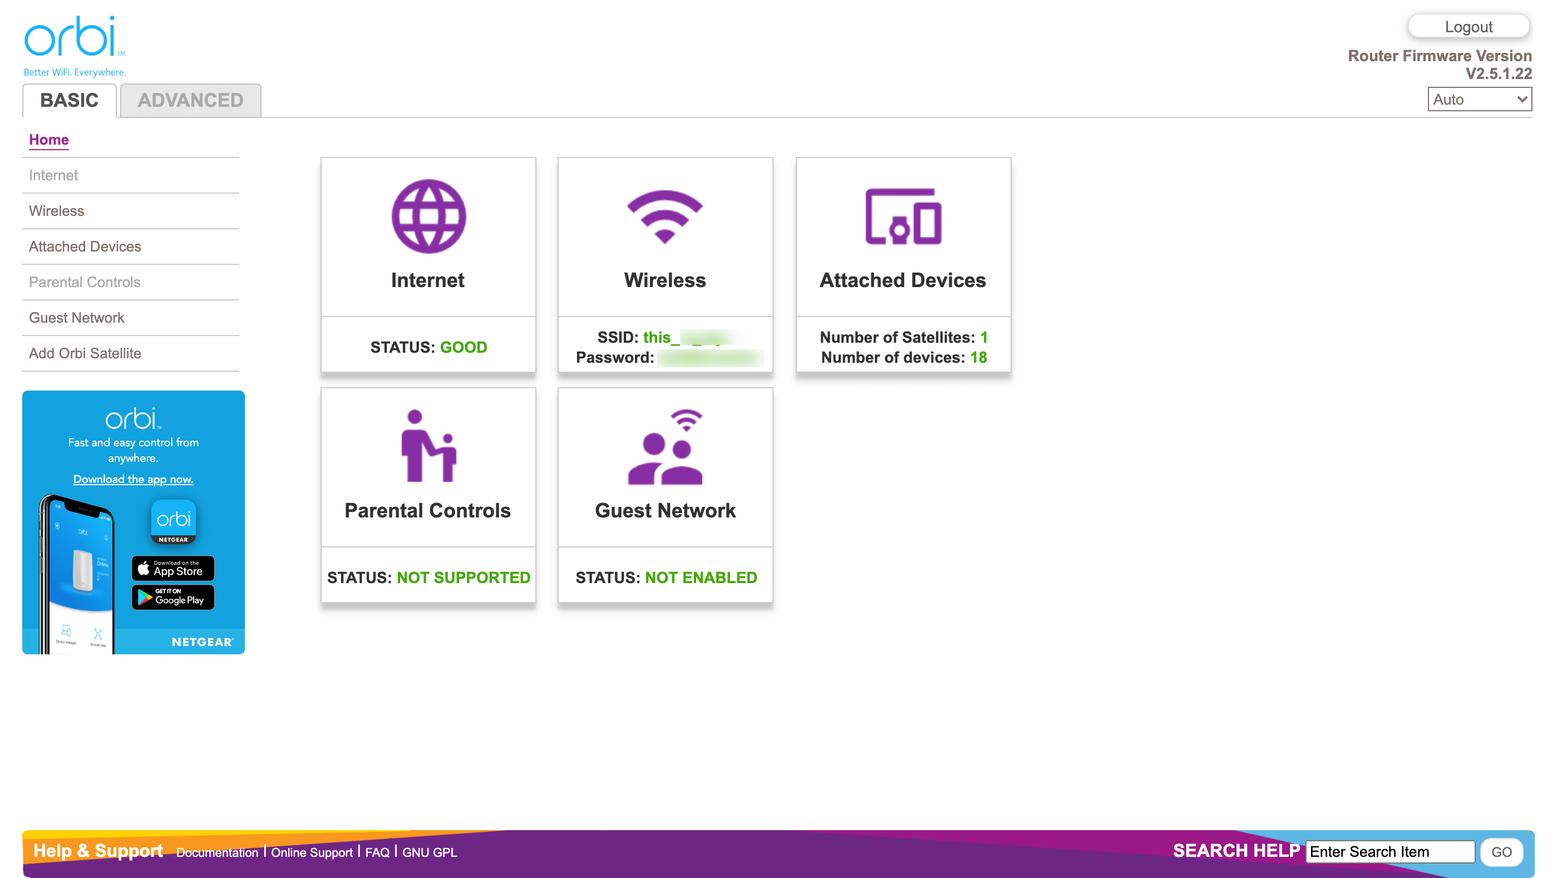Screen dimensions: 1557x878
Task: Click the Guest Network people icon
Action: [665, 448]
